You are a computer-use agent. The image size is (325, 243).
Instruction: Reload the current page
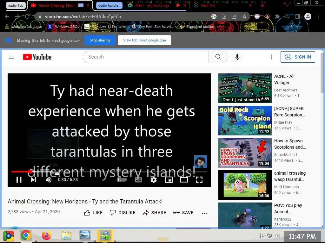[x=27, y=16]
